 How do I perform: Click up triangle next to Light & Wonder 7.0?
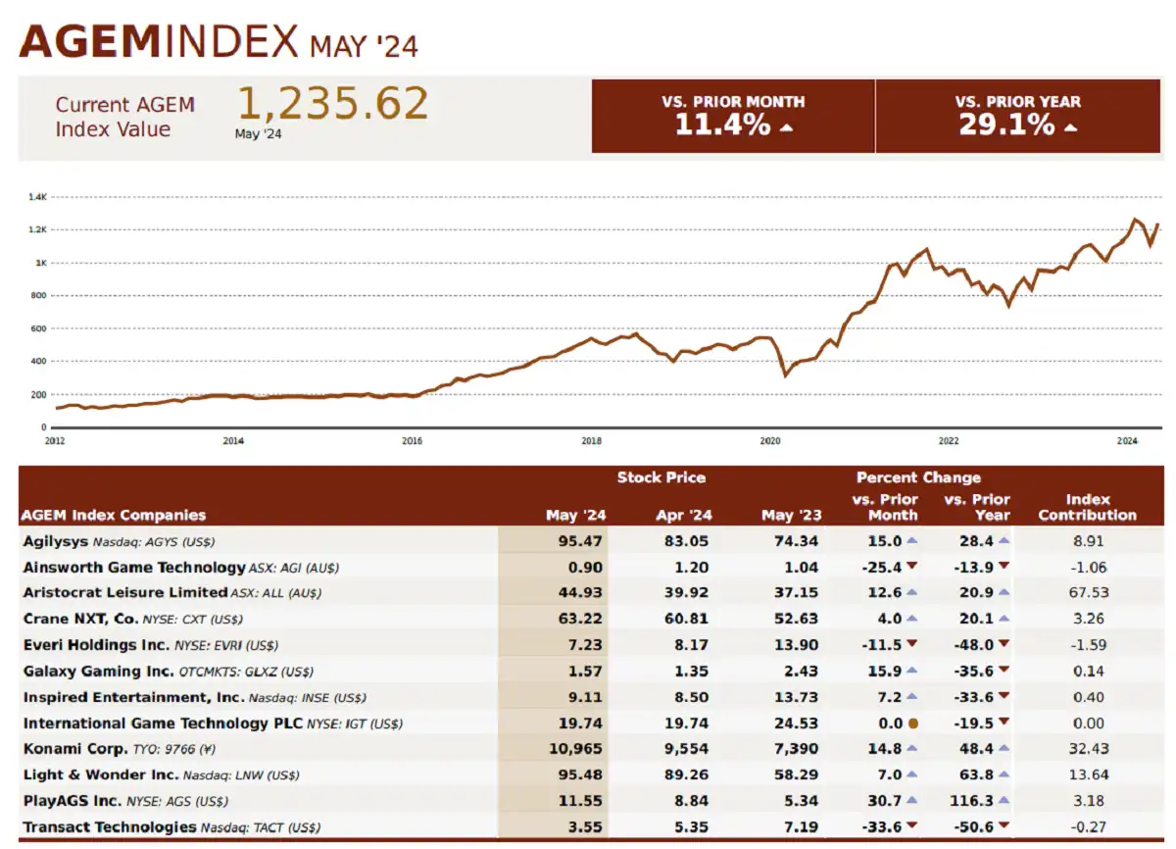(x=911, y=775)
